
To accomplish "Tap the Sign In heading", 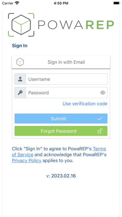I will pos(20,46).
